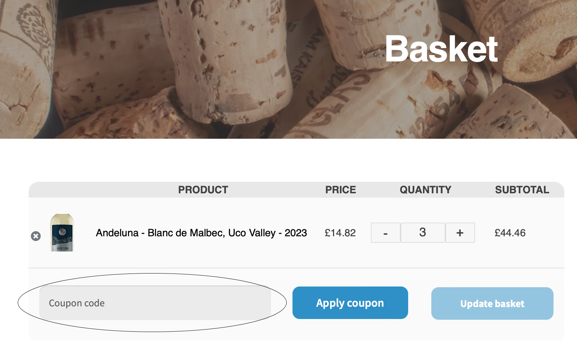Click the ANDELUNA label on bottle image
This screenshot has height=349, width=577.
point(63,248)
